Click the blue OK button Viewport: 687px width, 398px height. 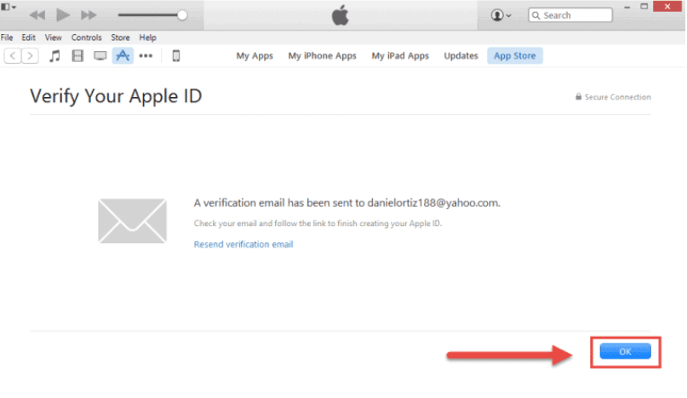(x=625, y=351)
